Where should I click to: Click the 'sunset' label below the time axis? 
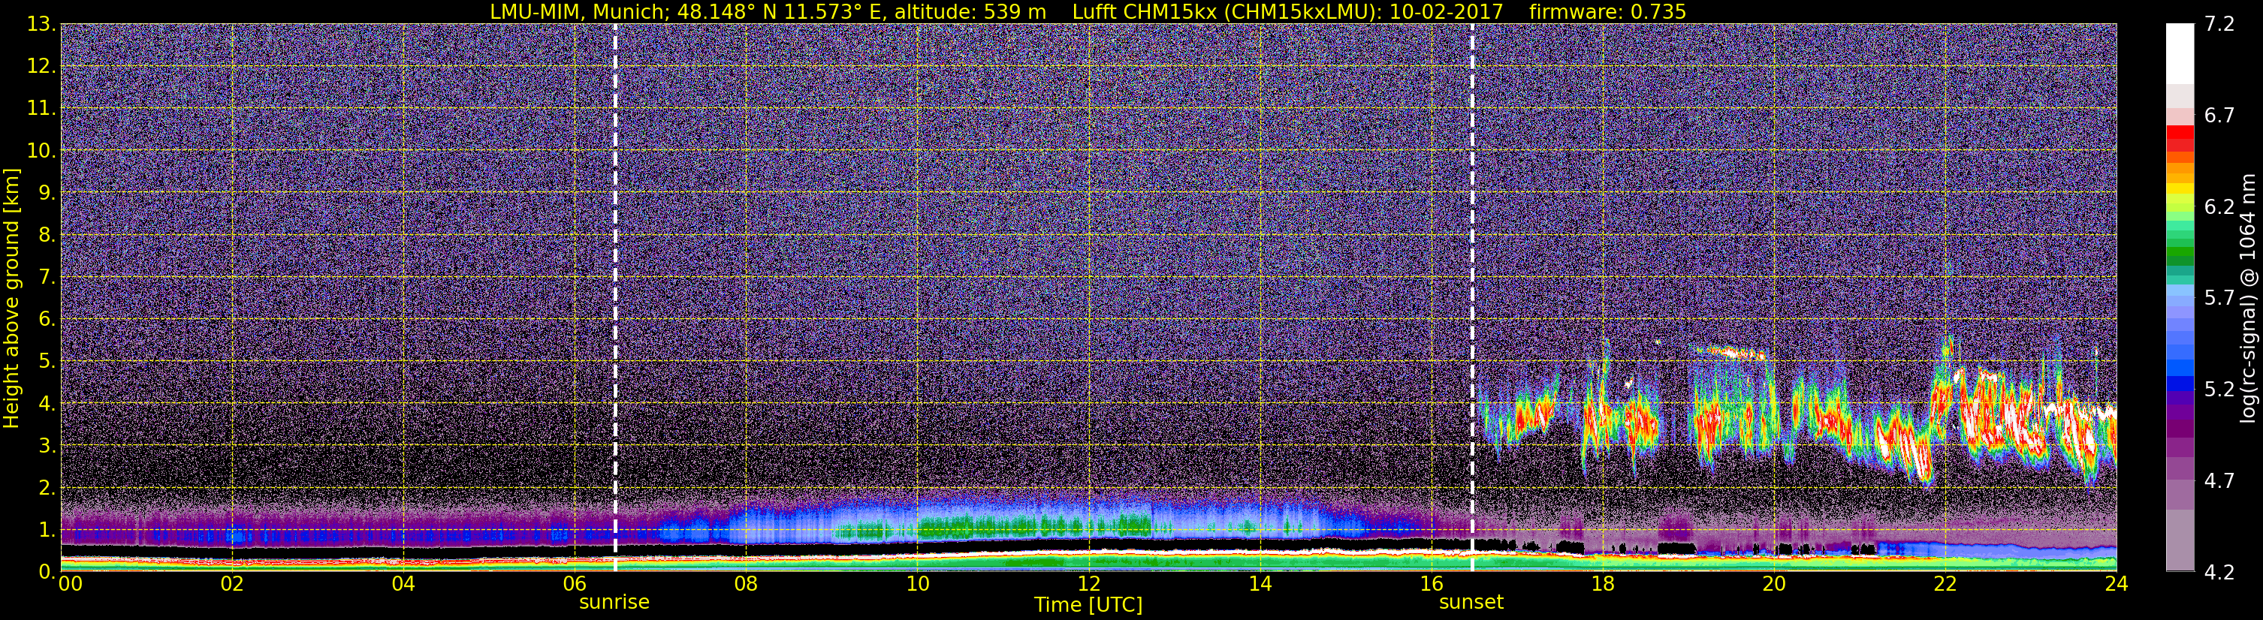pos(1471,603)
